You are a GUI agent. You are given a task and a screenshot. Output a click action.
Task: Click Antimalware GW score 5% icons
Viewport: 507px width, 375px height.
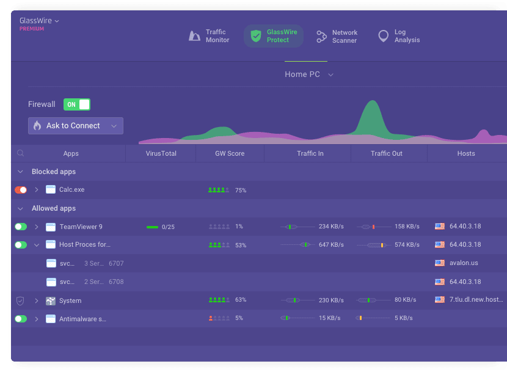click(x=219, y=318)
